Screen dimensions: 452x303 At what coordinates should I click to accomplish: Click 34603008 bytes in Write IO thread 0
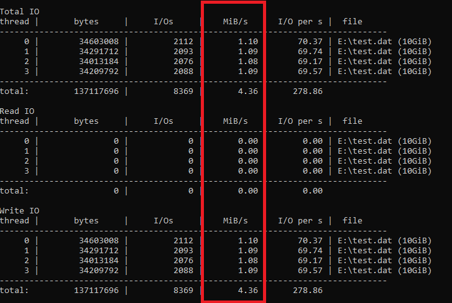(x=99, y=241)
